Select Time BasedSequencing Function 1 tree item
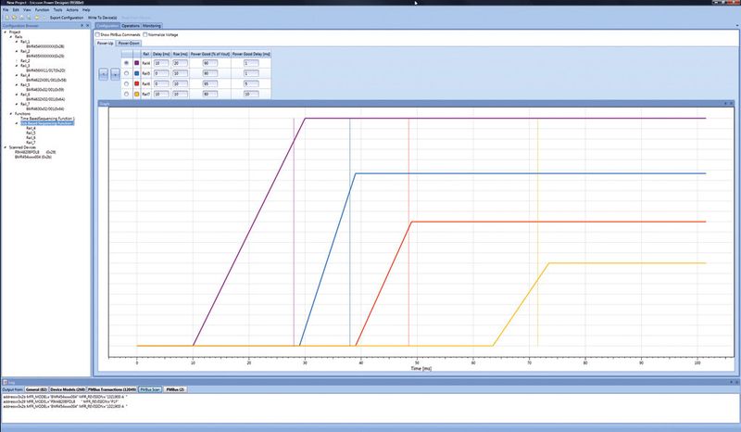741x432 pixels. point(47,119)
